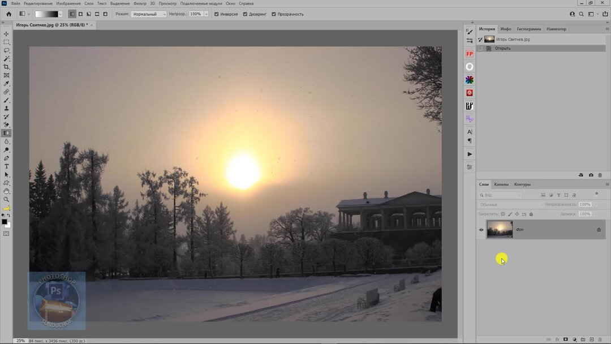The height and width of the screenshot is (344, 611).
Task: Open the Paragraph panel icon
Action: 470,141
